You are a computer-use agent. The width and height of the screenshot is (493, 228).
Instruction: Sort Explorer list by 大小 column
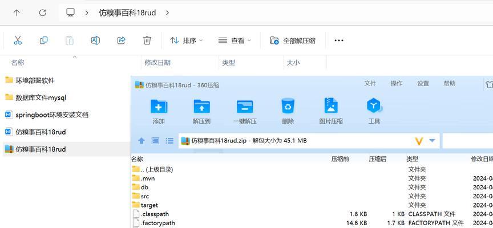tap(293, 63)
